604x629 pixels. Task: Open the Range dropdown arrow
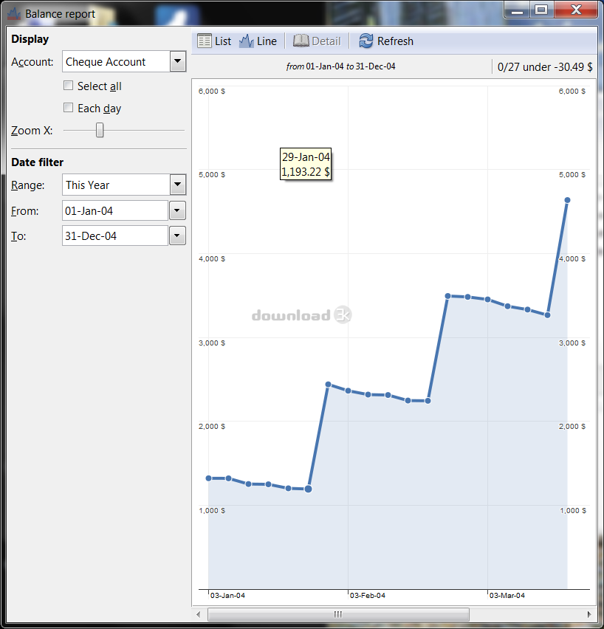point(177,185)
